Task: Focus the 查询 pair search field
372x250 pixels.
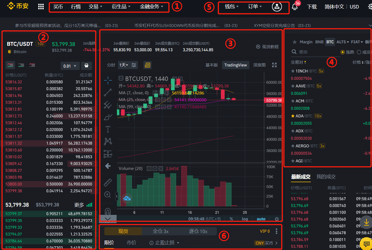Action: [315, 52]
